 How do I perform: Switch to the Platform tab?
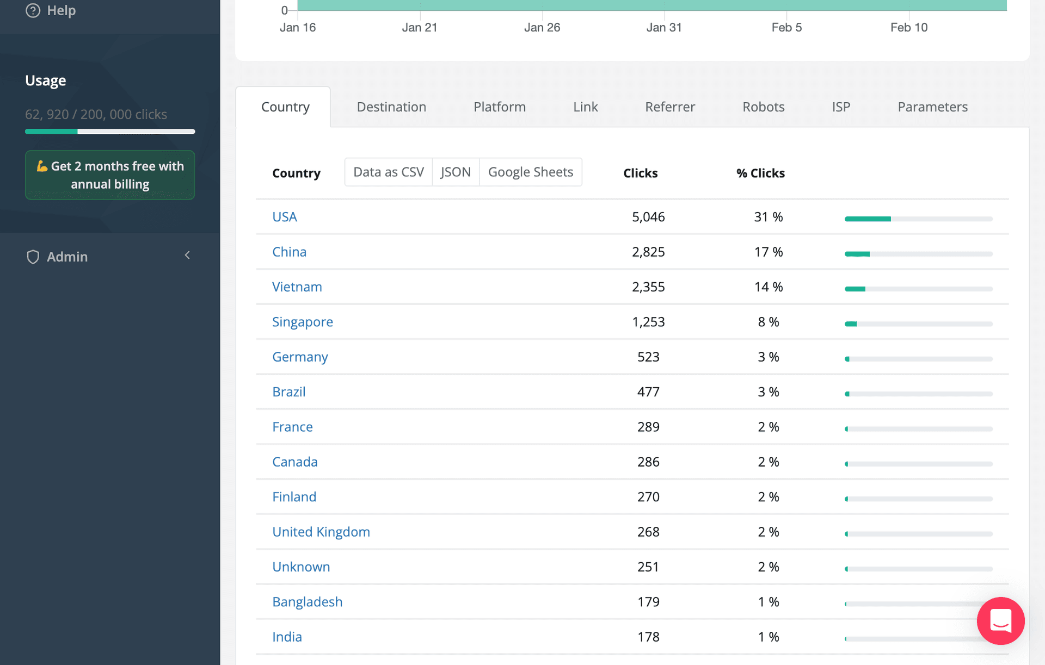point(499,107)
